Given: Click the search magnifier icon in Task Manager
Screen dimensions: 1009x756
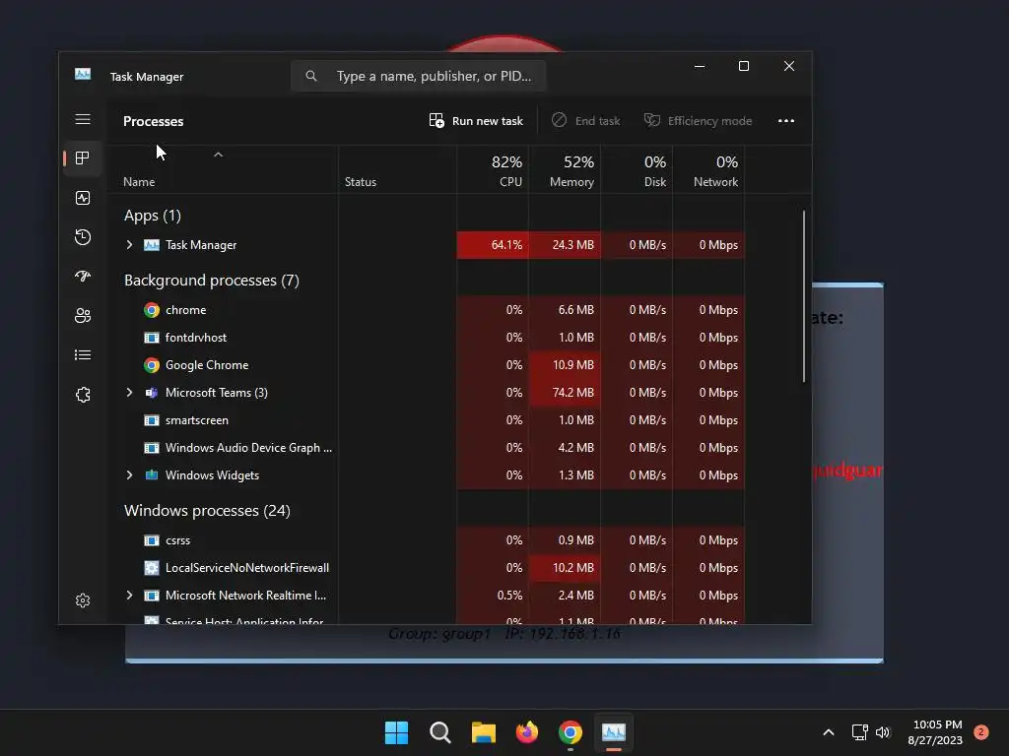Looking at the screenshot, I should pyautogui.click(x=311, y=76).
